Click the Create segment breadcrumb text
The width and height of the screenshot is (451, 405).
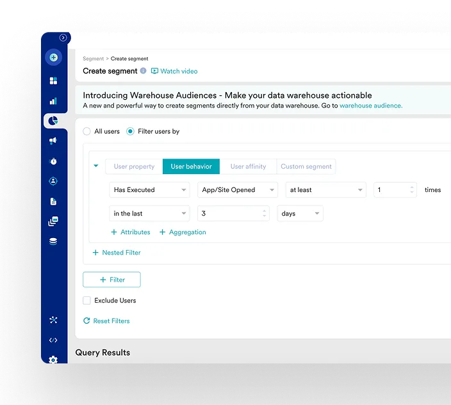tap(129, 59)
